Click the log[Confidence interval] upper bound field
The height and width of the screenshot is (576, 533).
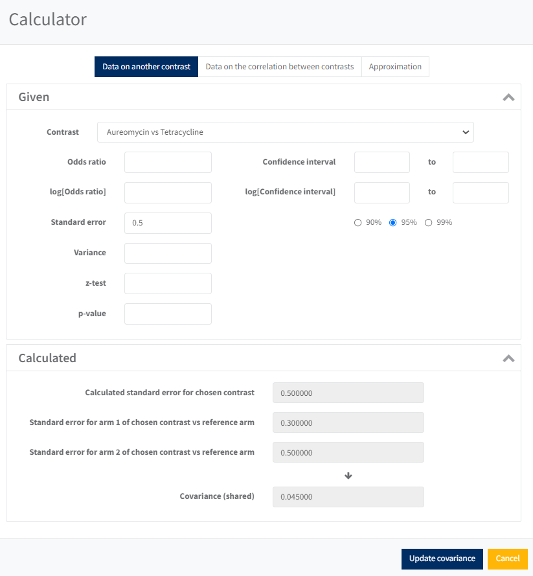tap(480, 192)
